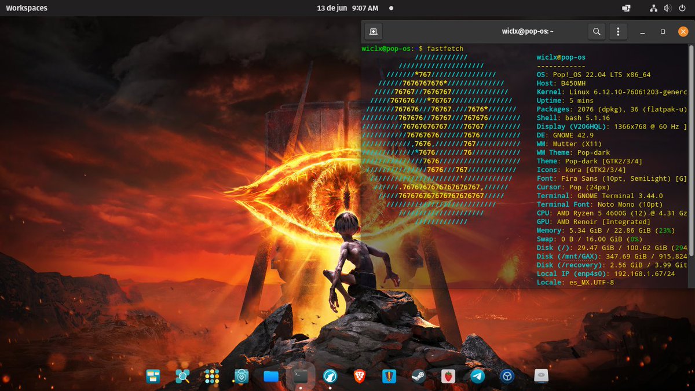The width and height of the screenshot is (695, 391).
Task: Open a new terminal tab button
Action: pos(374,31)
